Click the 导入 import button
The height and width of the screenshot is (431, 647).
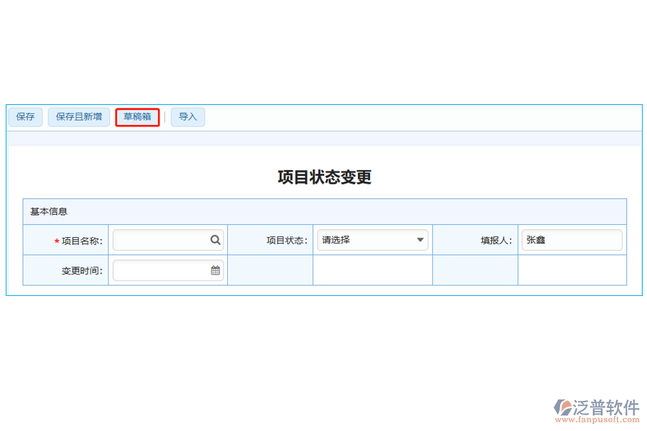(188, 116)
